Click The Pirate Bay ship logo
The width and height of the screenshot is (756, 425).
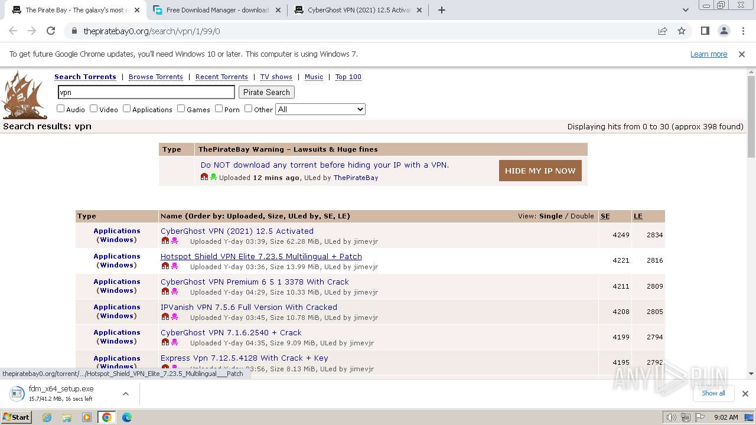(24, 95)
